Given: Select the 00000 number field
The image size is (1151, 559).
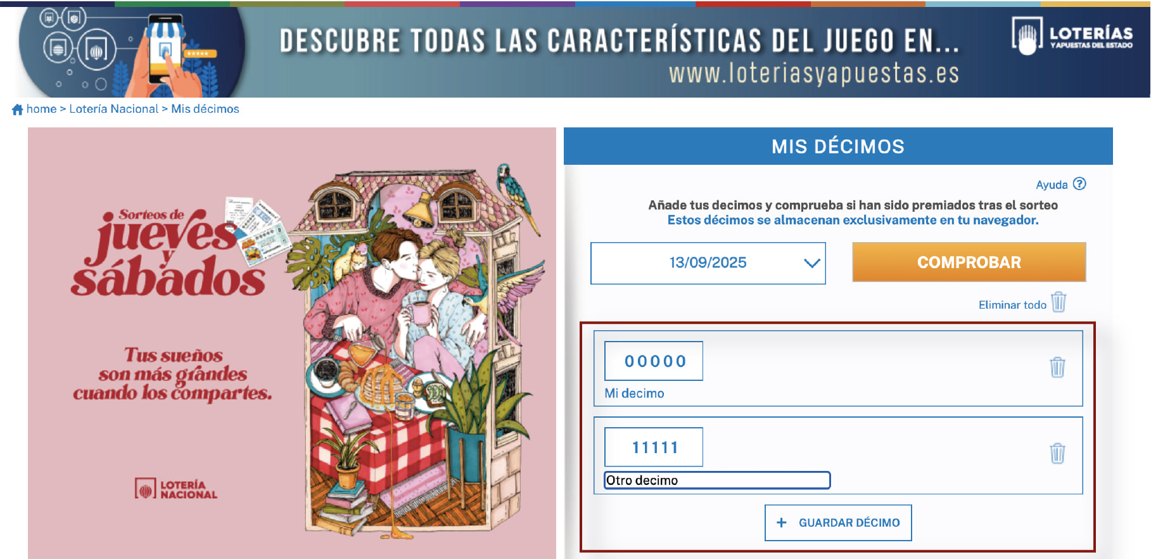Looking at the screenshot, I should tap(654, 361).
